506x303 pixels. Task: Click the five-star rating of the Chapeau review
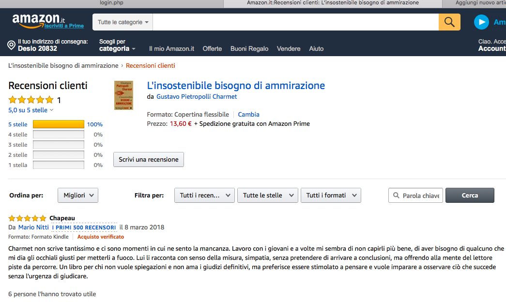tap(28, 218)
